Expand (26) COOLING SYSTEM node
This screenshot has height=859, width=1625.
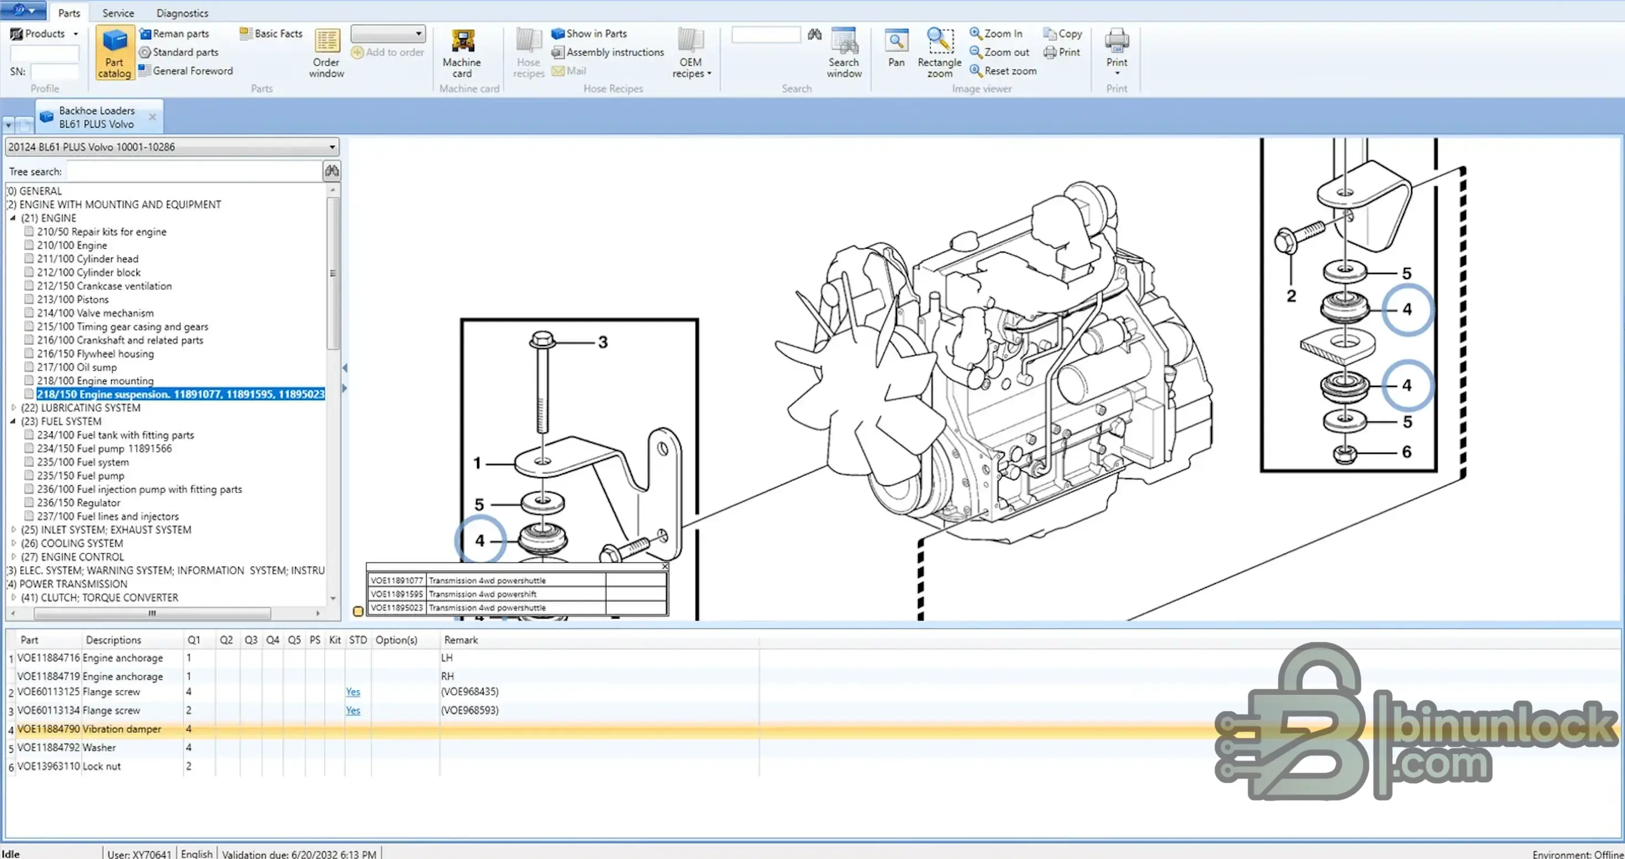(x=13, y=544)
